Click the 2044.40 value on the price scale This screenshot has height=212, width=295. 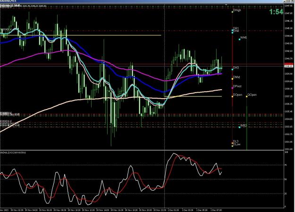(x=289, y=36)
